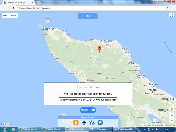Screen dimensions: 176x132
Task: Click the Pematangsia map label
Action: click(163, 110)
